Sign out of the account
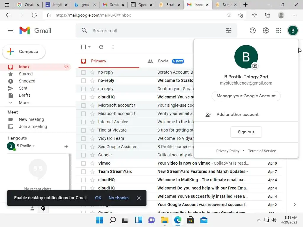 click(246, 132)
